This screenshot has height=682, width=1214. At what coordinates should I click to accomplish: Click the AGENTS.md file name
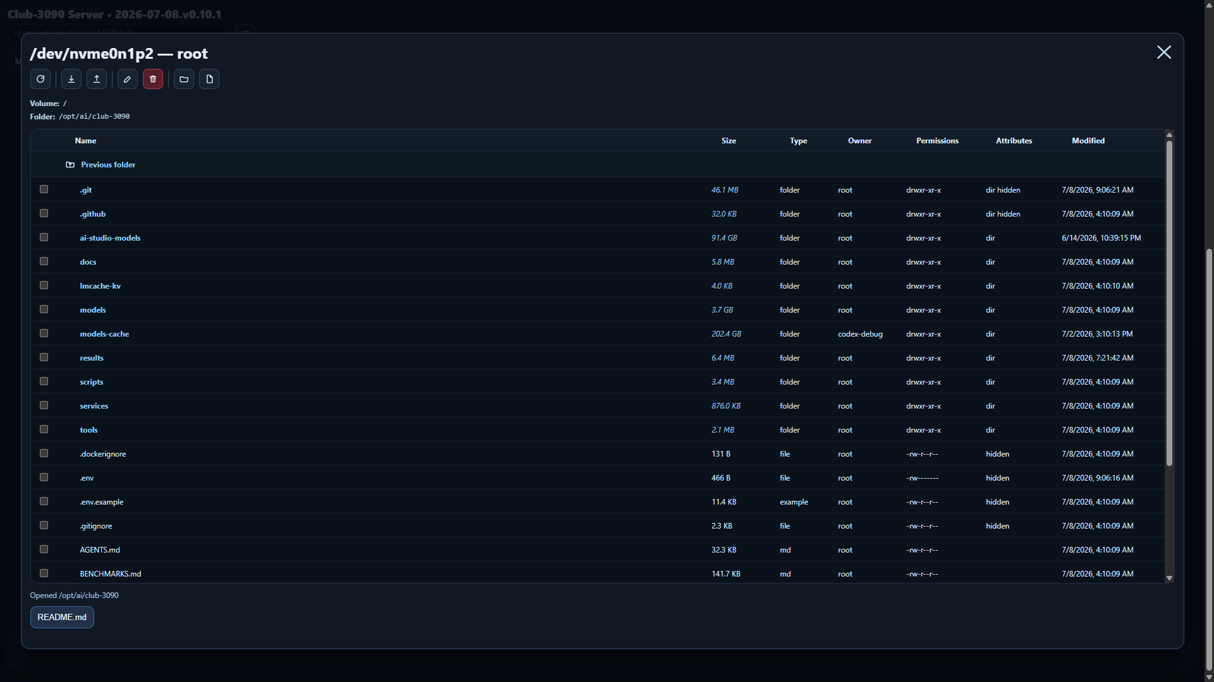tap(100, 550)
